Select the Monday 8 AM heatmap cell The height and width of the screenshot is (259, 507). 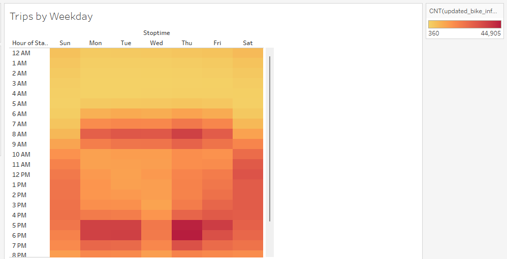[96, 134]
